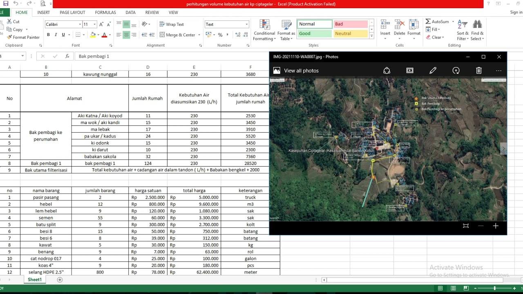Rotate the photo in Photos
523x294 pixels.
pos(456,71)
